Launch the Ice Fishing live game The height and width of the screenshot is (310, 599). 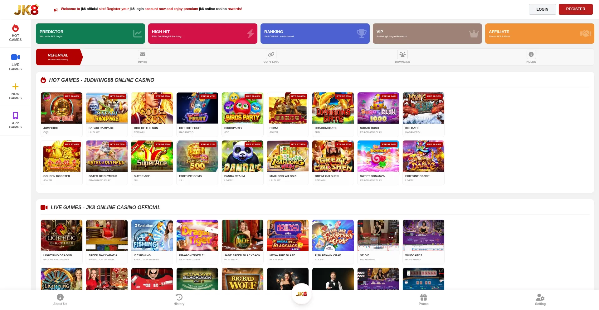click(152, 235)
